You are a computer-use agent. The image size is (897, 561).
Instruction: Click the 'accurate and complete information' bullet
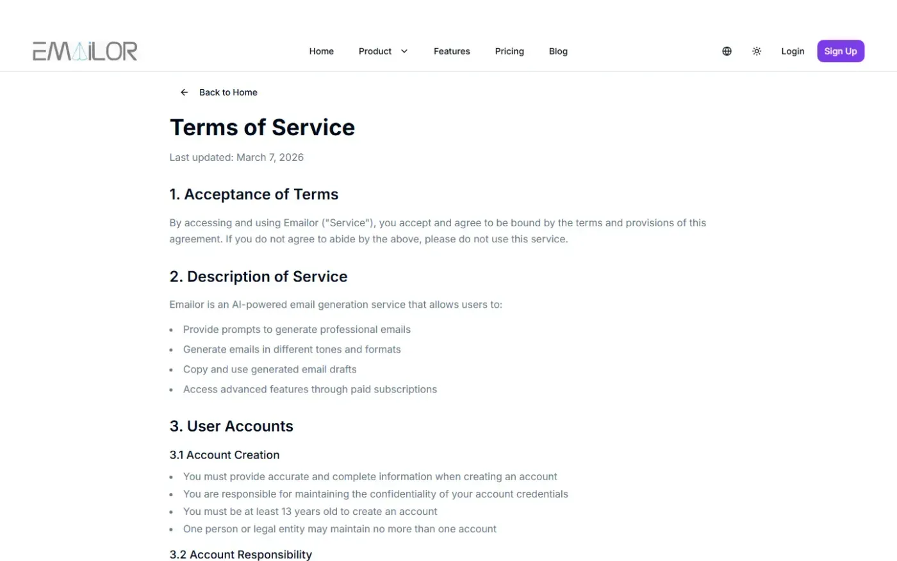pyautogui.click(x=370, y=477)
